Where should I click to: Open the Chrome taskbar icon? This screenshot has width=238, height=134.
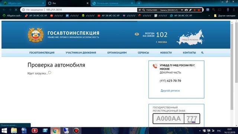[55, 131]
